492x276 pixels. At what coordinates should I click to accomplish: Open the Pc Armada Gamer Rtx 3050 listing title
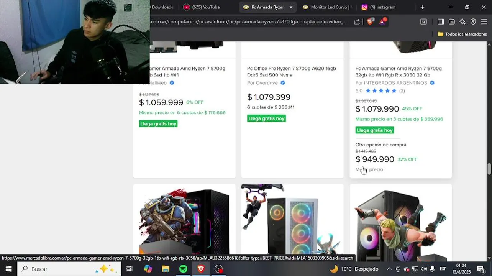pos(399,72)
